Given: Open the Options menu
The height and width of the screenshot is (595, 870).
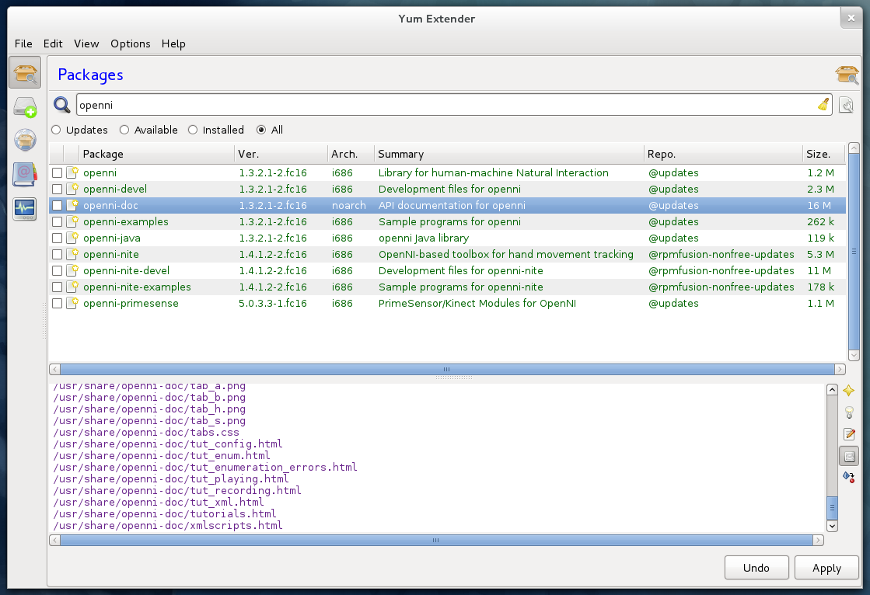Looking at the screenshot, I should coord(130,43).
